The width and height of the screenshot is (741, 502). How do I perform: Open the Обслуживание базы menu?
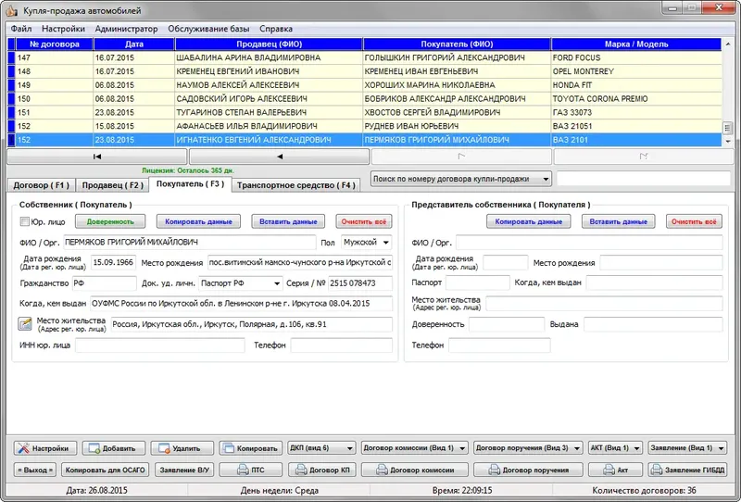coord(208,29)
